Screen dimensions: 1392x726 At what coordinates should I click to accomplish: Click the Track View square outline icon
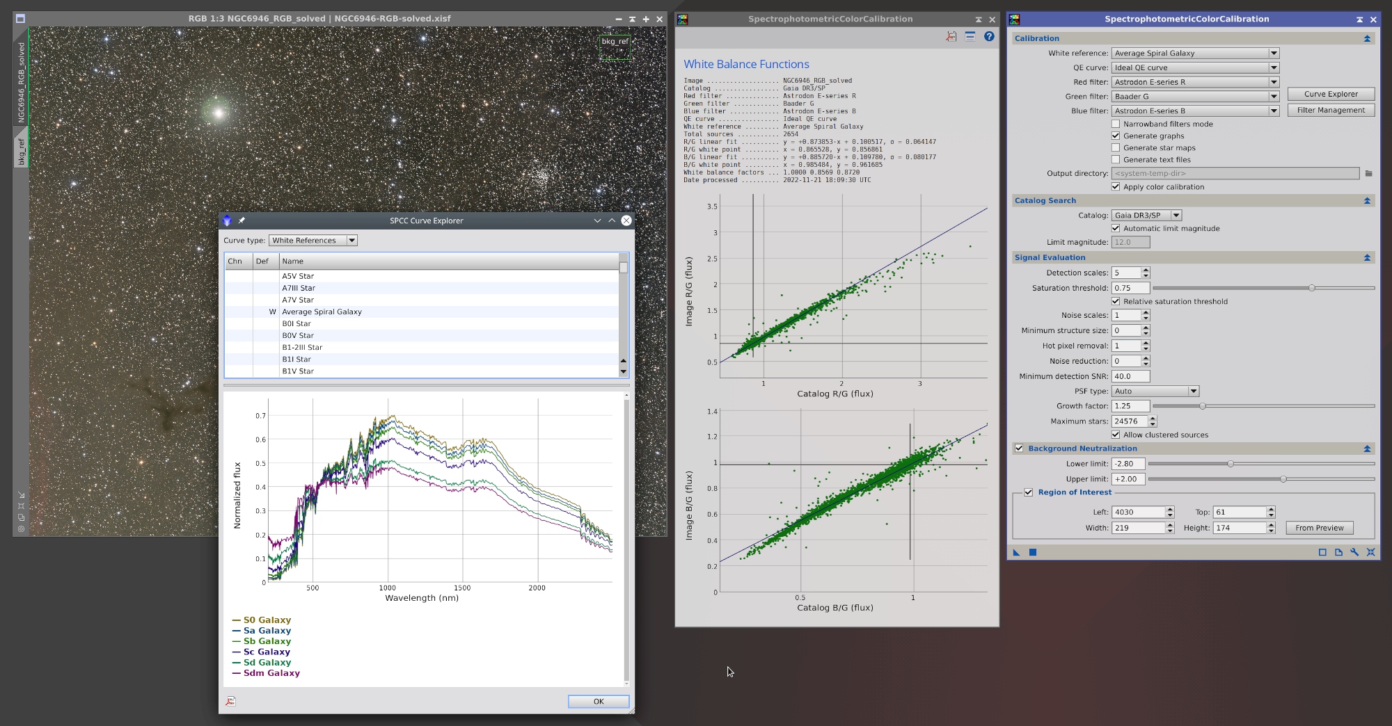(1322, 552)
